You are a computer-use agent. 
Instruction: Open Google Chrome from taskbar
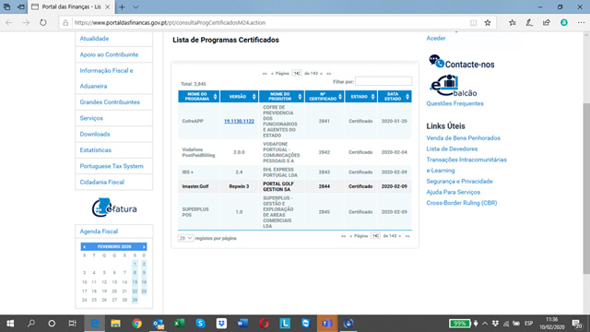click(x=136, y=324)
